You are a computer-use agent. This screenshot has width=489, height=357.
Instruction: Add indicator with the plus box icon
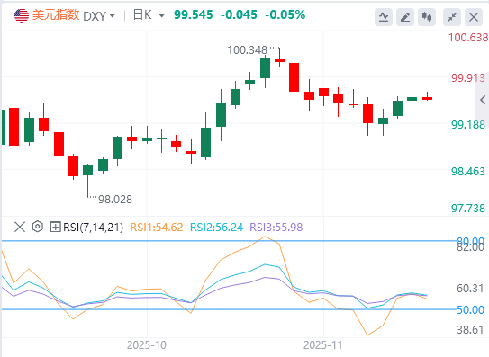point(55,227)
